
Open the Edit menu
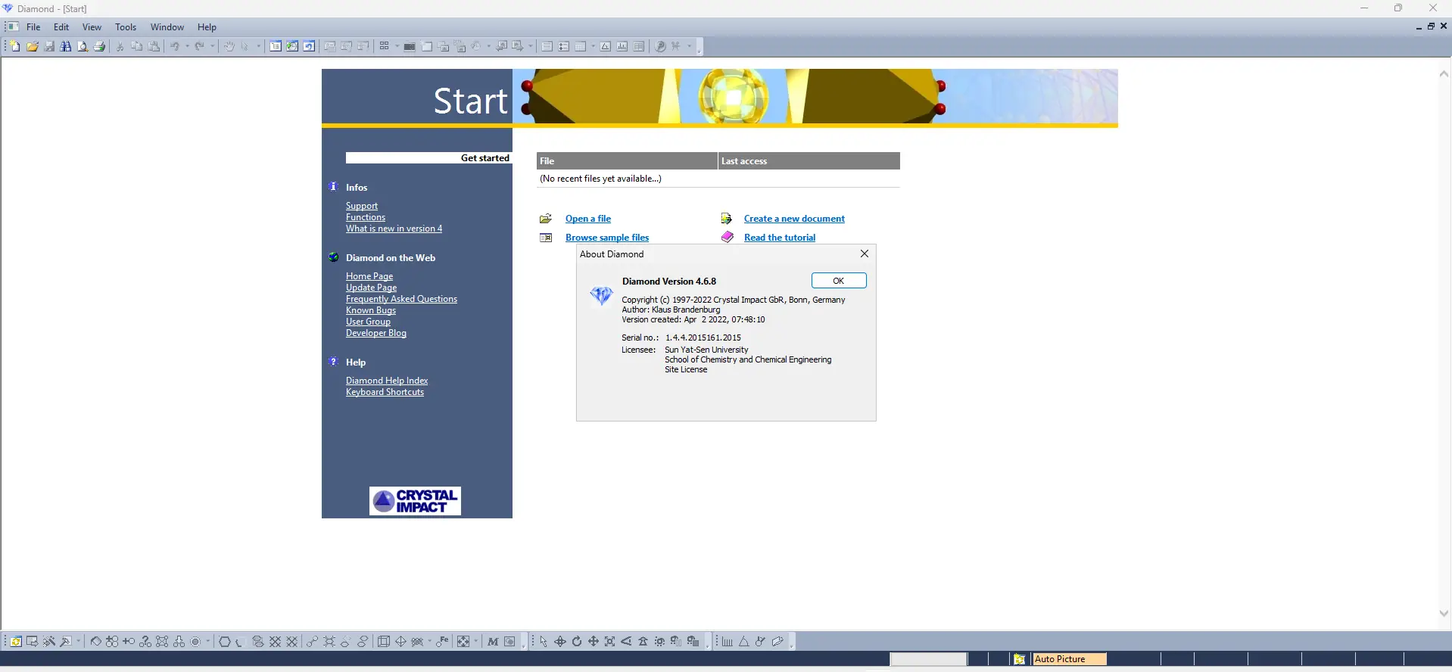coord(61,26)
